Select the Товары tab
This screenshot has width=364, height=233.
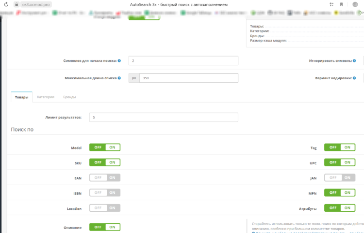click(21, 97)
